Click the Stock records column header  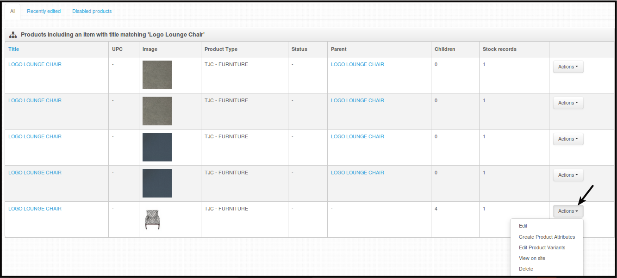(x=499, y=49)
